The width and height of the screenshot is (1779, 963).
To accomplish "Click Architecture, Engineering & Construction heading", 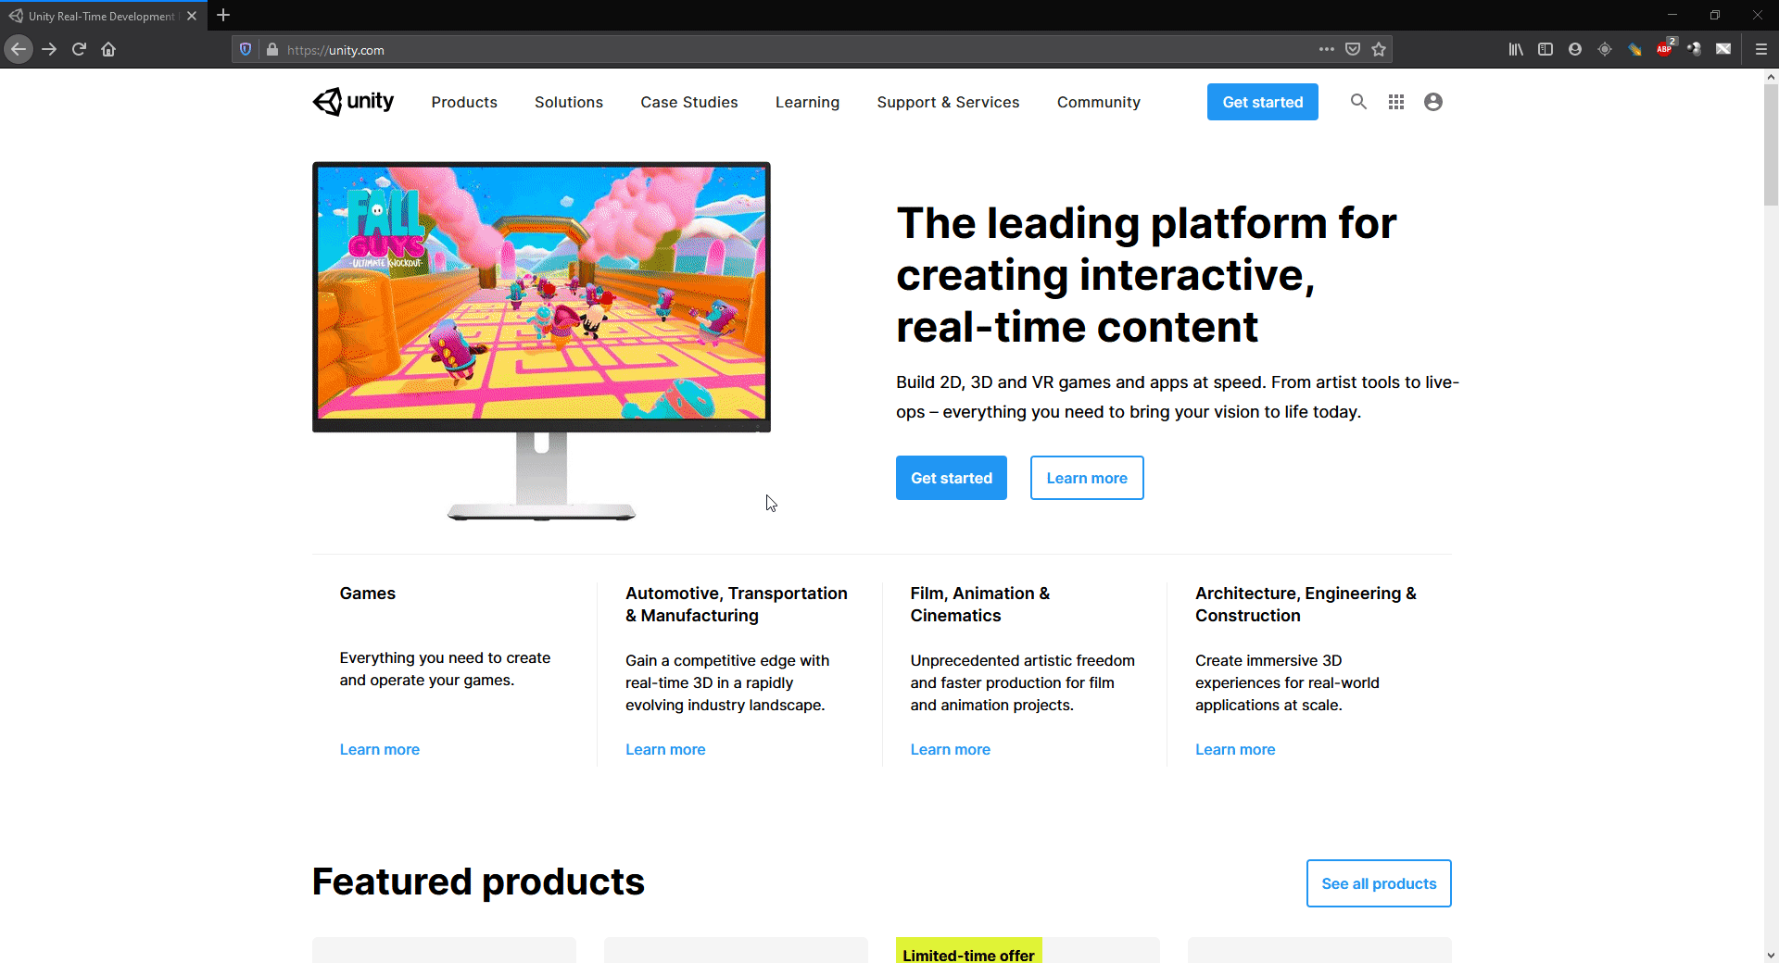I will click(x=1306, y=605).
